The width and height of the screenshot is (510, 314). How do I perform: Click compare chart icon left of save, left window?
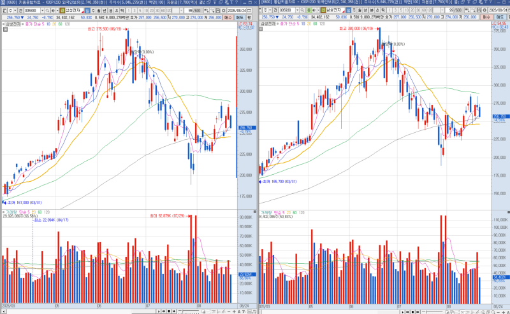tap(205, 10)
